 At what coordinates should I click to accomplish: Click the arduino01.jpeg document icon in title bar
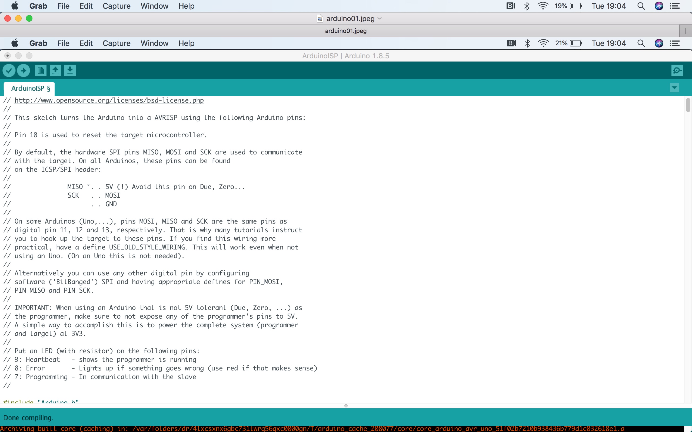pos(320,19)
